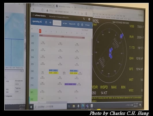Close the first browser tab
The height and width of the screenshot is (116, 153).
53,6
